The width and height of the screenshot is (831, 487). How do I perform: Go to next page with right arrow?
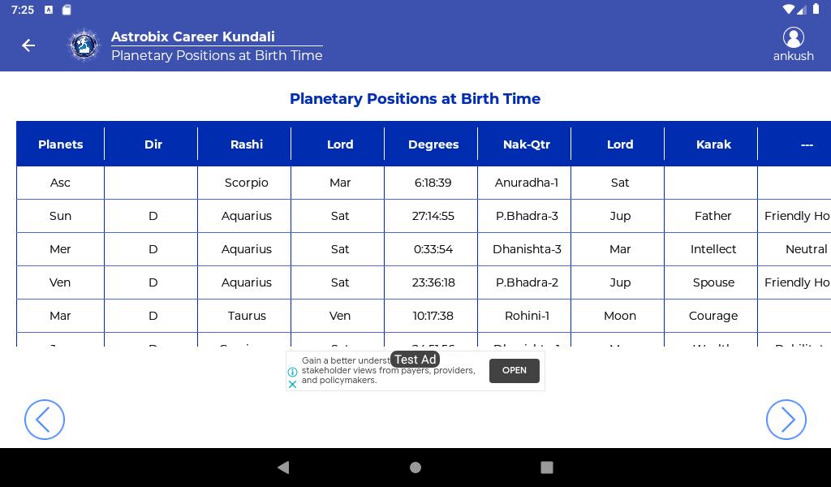786,419
